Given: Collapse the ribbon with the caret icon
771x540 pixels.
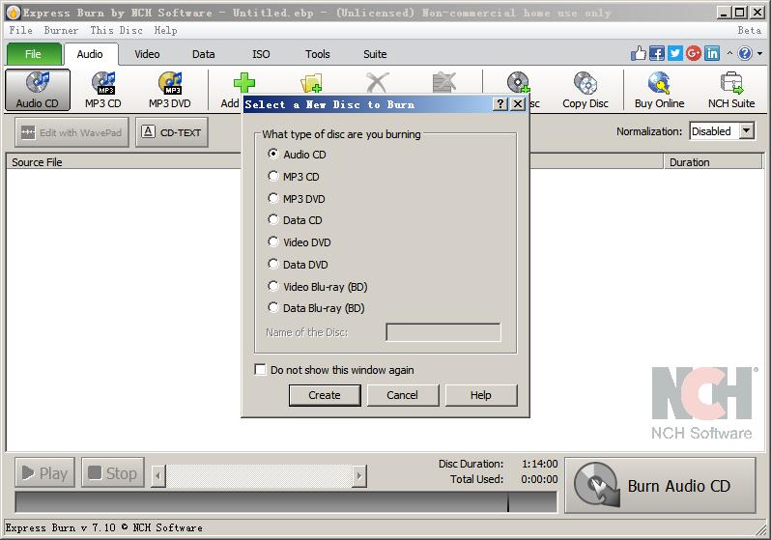Looking at the screenshot, I should click(x=729, y=53).
